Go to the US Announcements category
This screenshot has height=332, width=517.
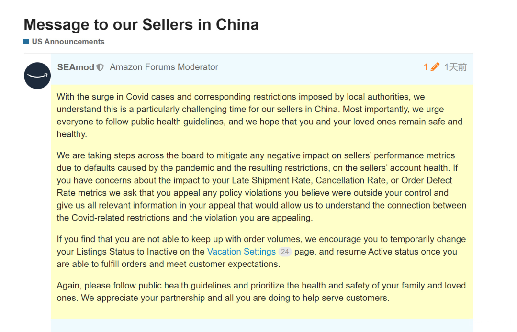pyautogui.click(x=68, y=42)
